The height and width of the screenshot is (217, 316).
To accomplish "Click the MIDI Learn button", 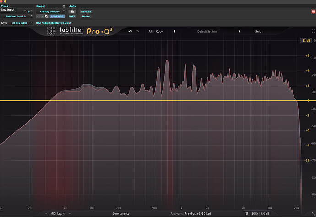I will (x=57, y=214).
